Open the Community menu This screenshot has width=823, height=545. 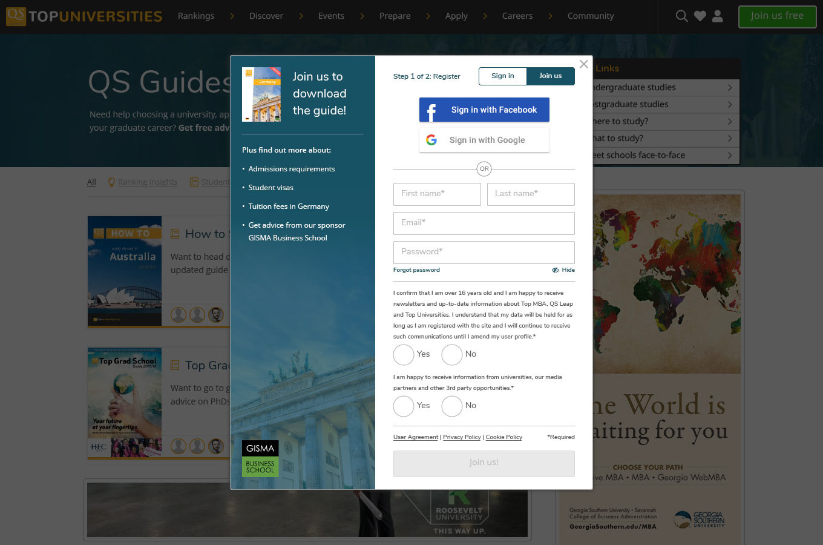tap(591, 16)
